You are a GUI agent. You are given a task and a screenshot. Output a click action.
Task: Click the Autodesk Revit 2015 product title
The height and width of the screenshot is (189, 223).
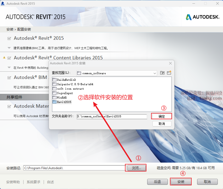click(x=39, y=38)
